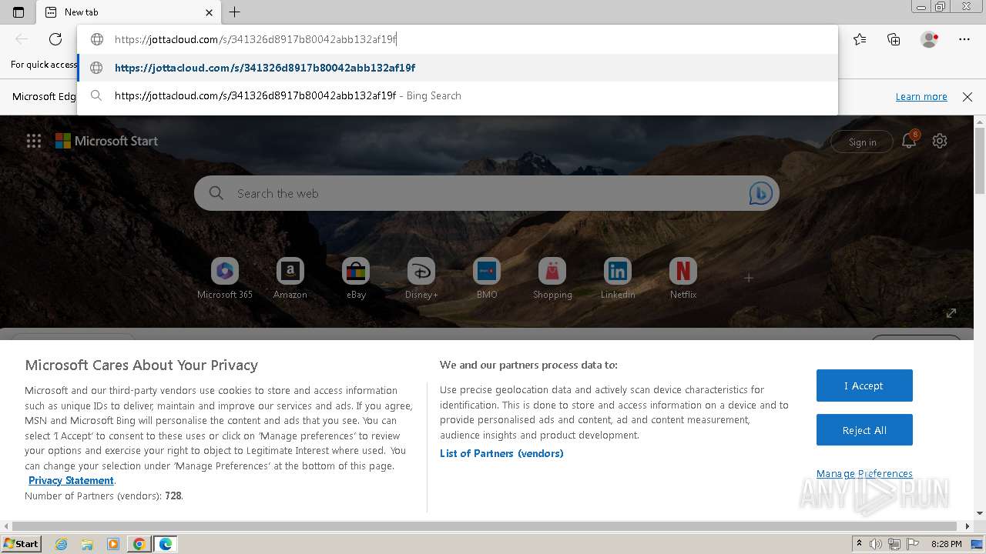Open the Manage Preferences link
Image resolution: width=986 pixels, height=554 pixels.
pyautogui.click(x=864, y=473)
